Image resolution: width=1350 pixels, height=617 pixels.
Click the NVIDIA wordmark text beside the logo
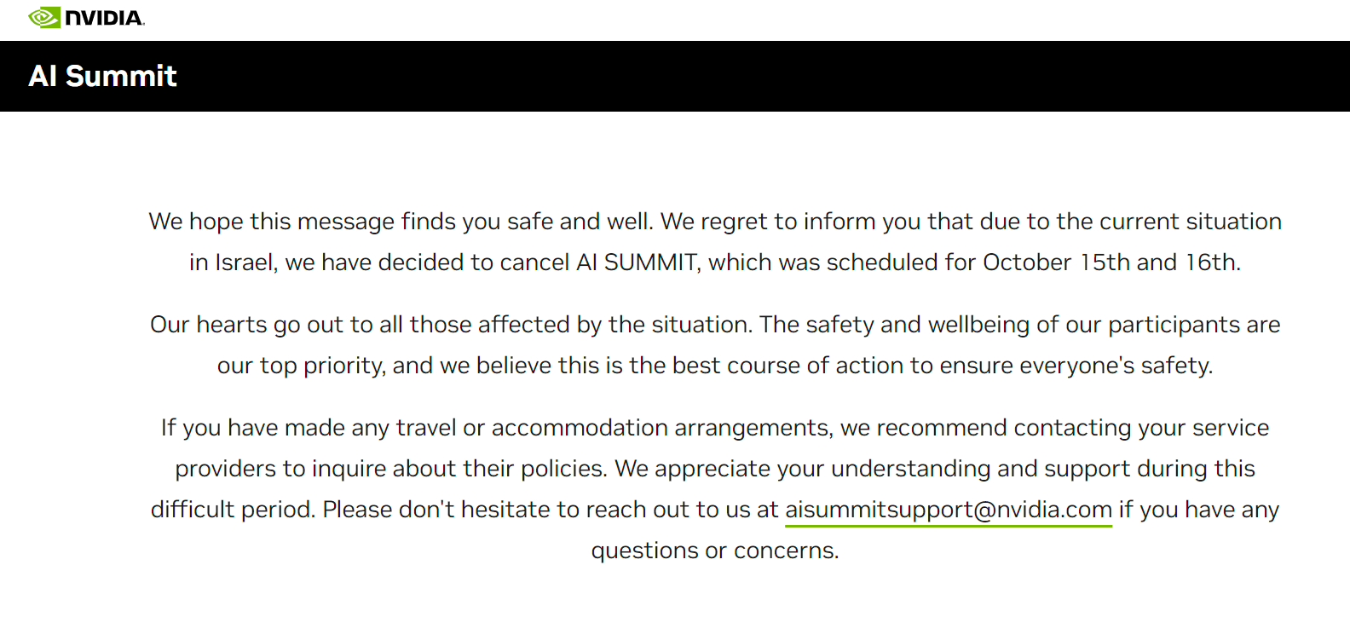coord(104,18)
